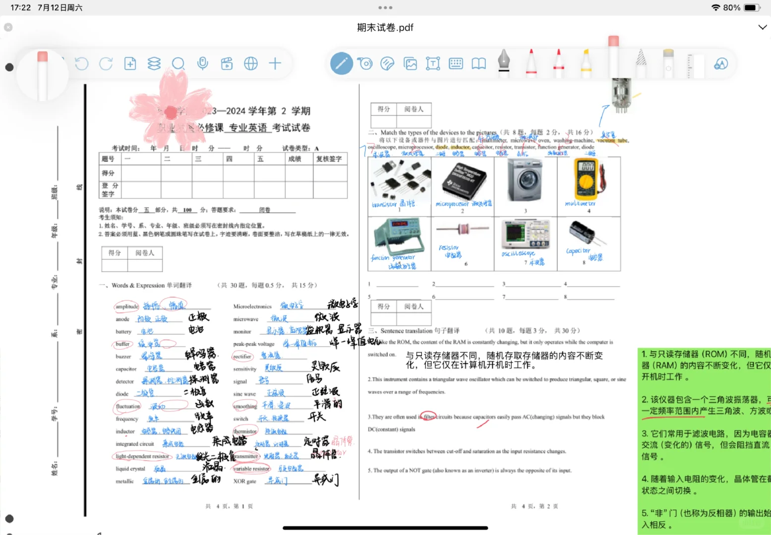Image resolution: width=771 pixels, height=535 pixels.
Task: Expand the chevron menu beside the title
Action: click(763, 27)
